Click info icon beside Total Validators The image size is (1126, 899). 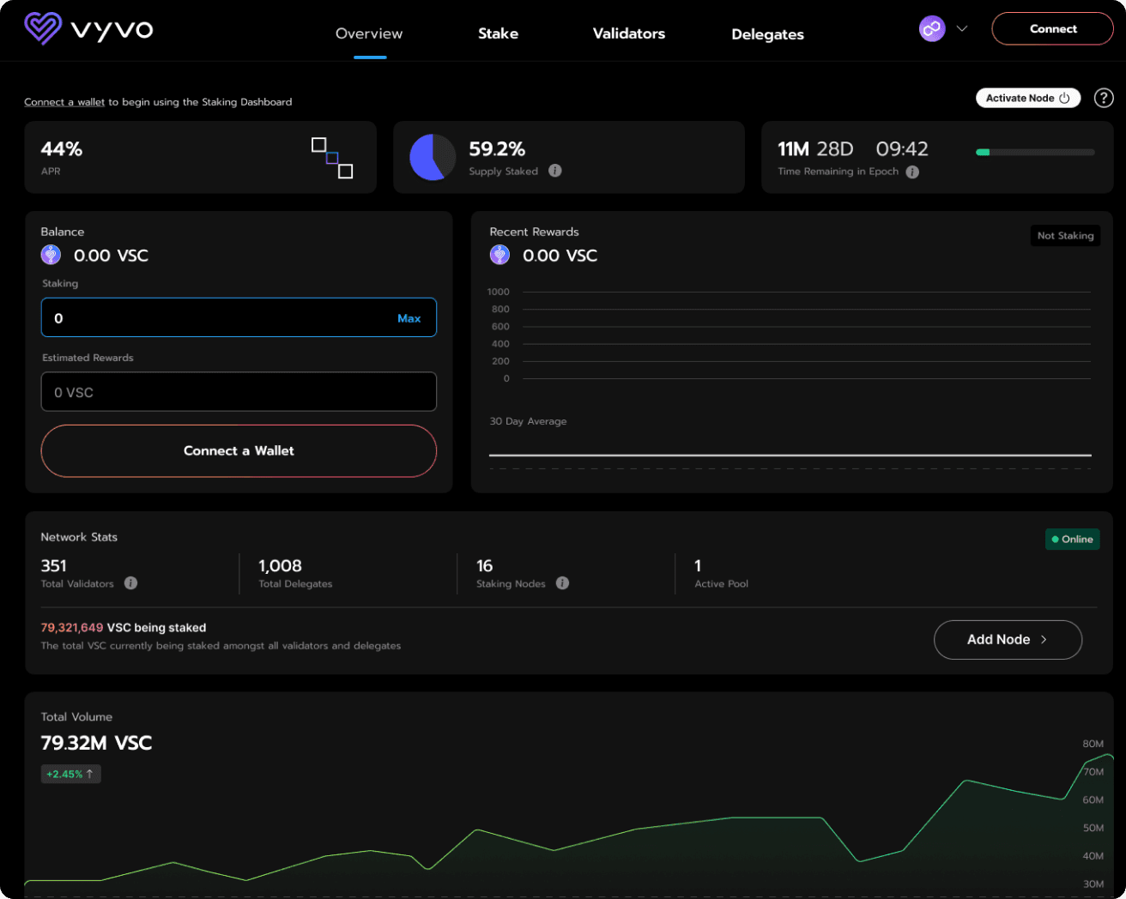130,583
